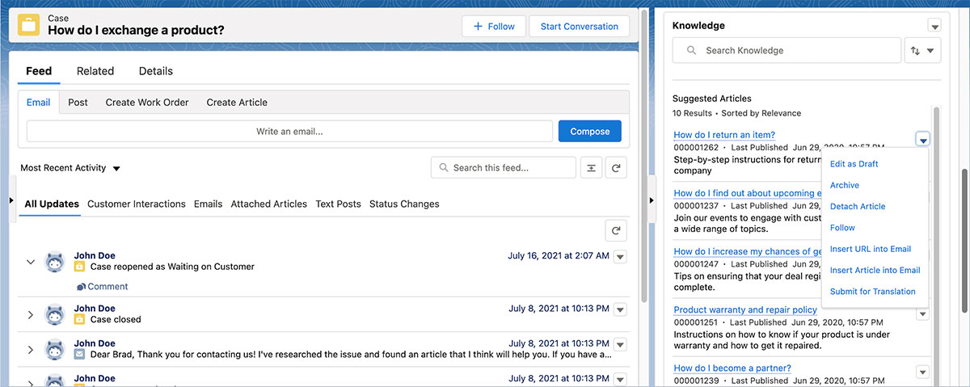The height and width of the screenshot is (387, 970).
Task: Open the Knowledge sort order menu
Action: 922,51
